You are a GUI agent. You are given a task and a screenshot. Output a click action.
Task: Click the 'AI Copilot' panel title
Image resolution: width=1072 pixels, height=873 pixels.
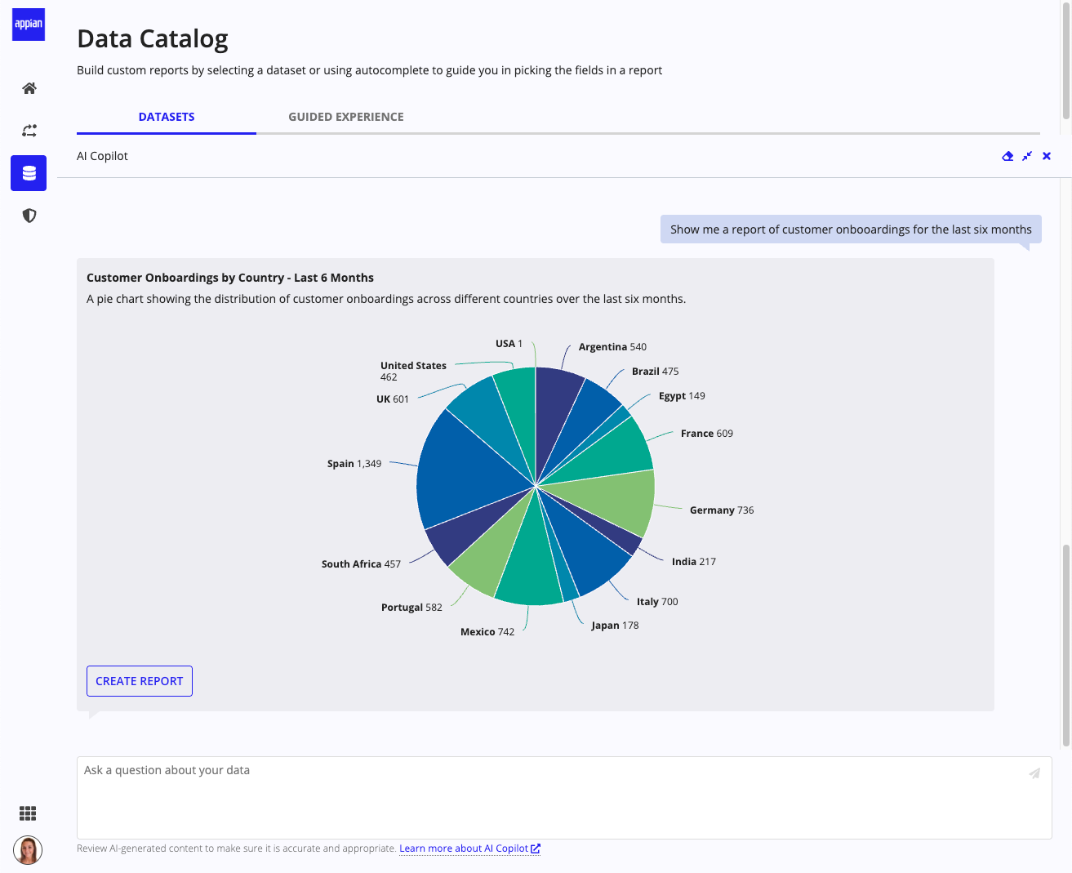coord(102,156)
